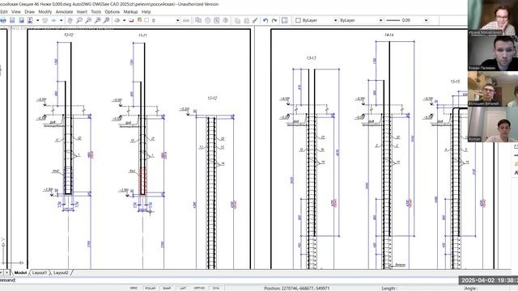The width and height of the screenshot is (518, 291).
Task: Click the color swatch box before ByLayer
Action: [x=298, y=20]
